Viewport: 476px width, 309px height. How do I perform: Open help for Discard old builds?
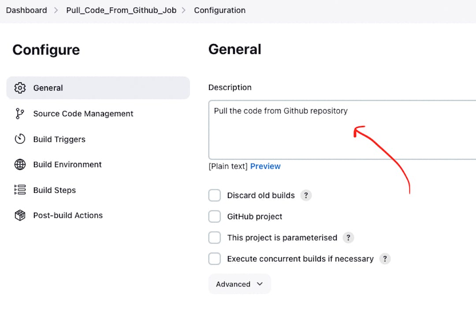(306, 195)
